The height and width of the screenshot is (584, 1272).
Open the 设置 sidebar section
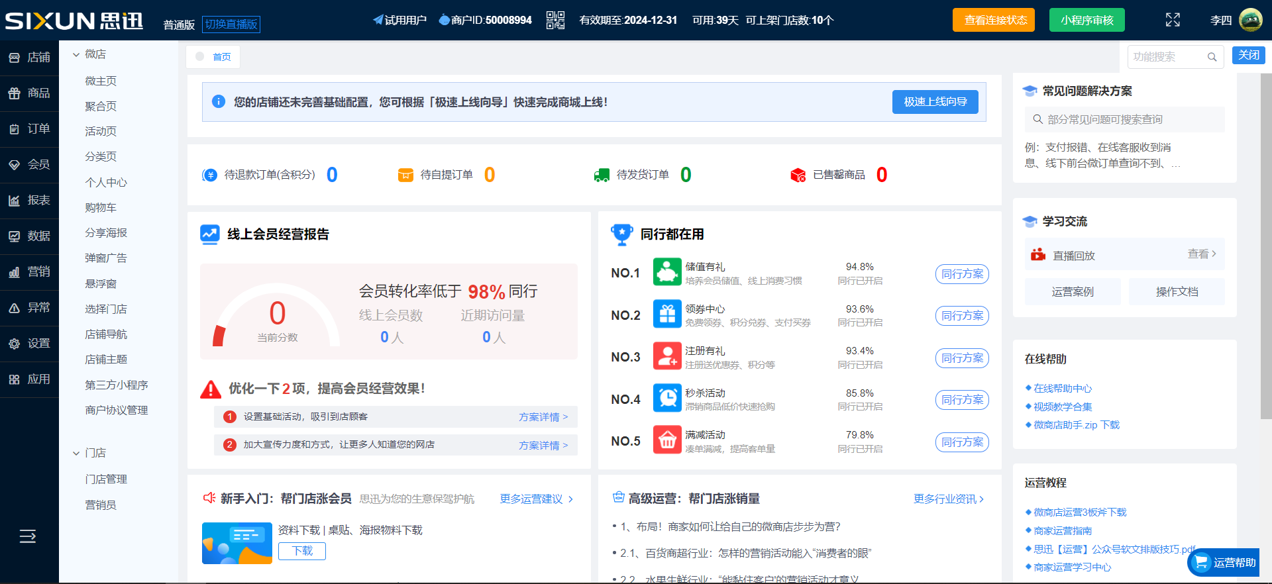point(29,344)
